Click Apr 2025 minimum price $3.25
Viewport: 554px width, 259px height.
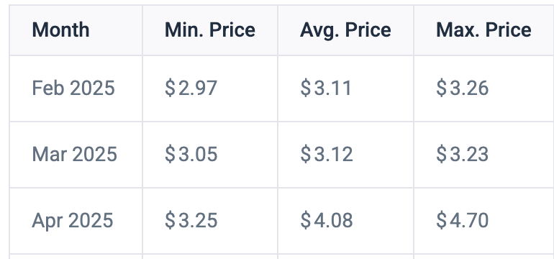coord(191,221)
